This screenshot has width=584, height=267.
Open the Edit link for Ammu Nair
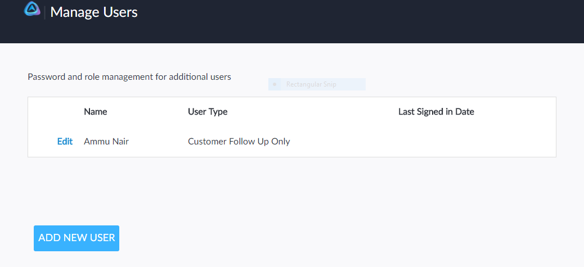pos(65,142)
